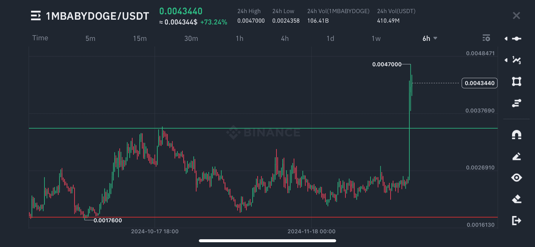
Task: Tap the 1MBABYDOGE/USDT pair title
Action: click(97, 16)
